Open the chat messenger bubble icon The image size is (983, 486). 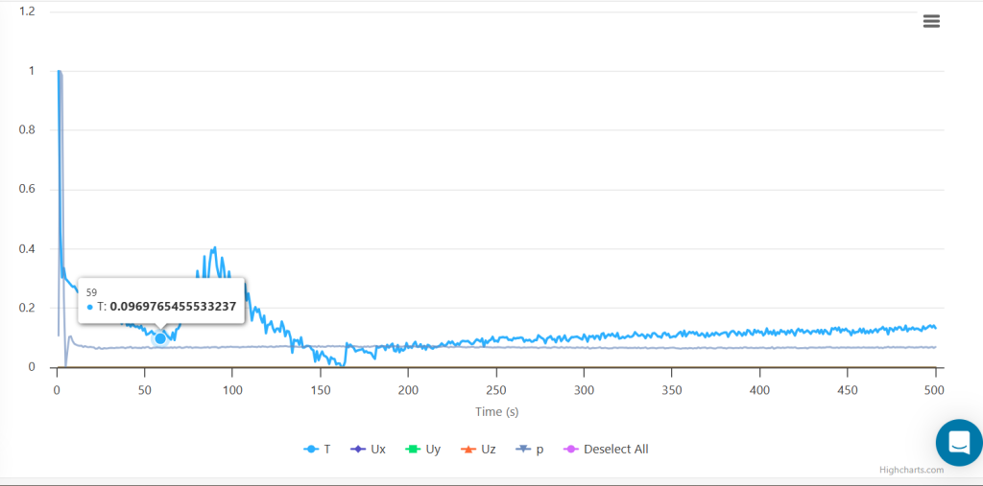tap(958, 443)
